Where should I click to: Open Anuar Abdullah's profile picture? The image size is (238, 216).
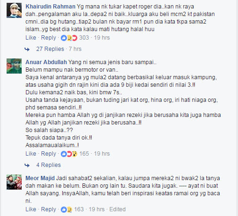coord(14,66)
